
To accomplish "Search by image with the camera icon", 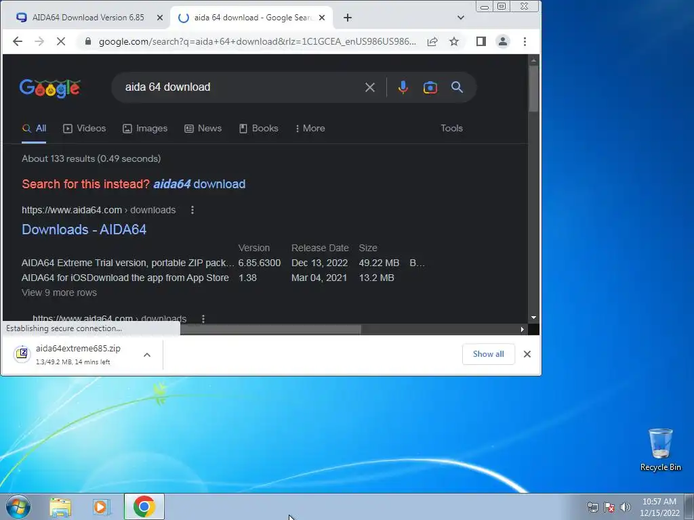I will pyautogui.click(x=430, y=87).
